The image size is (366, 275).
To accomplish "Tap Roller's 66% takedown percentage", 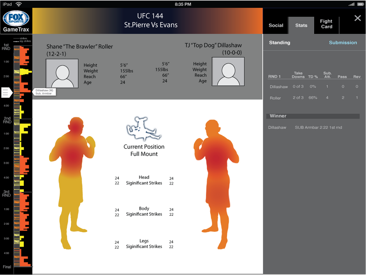I will pos(313,98).
